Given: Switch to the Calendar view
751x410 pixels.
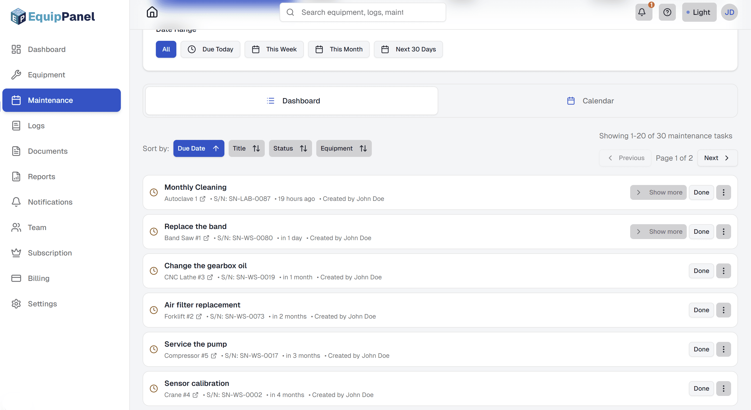Looking at the screenshot, I should [591, 101].
